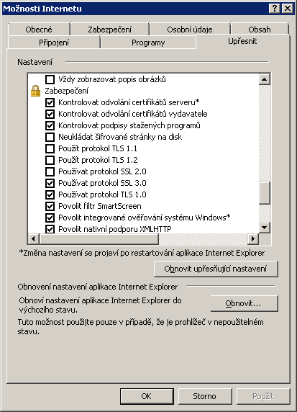Click the help question mark button
Screen dimensions: 297x412
275,9
